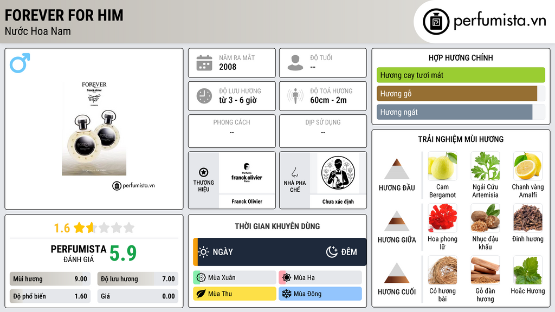The width and height of the screenshot is (555, 312).
Task: Open the Cỏ hương bài note image
Action: (442, 270)
